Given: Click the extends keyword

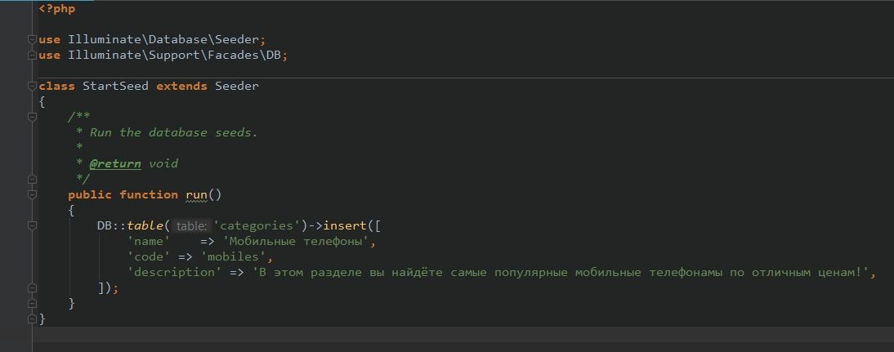Looking at the screenshot, I should (x=182, y=86).
